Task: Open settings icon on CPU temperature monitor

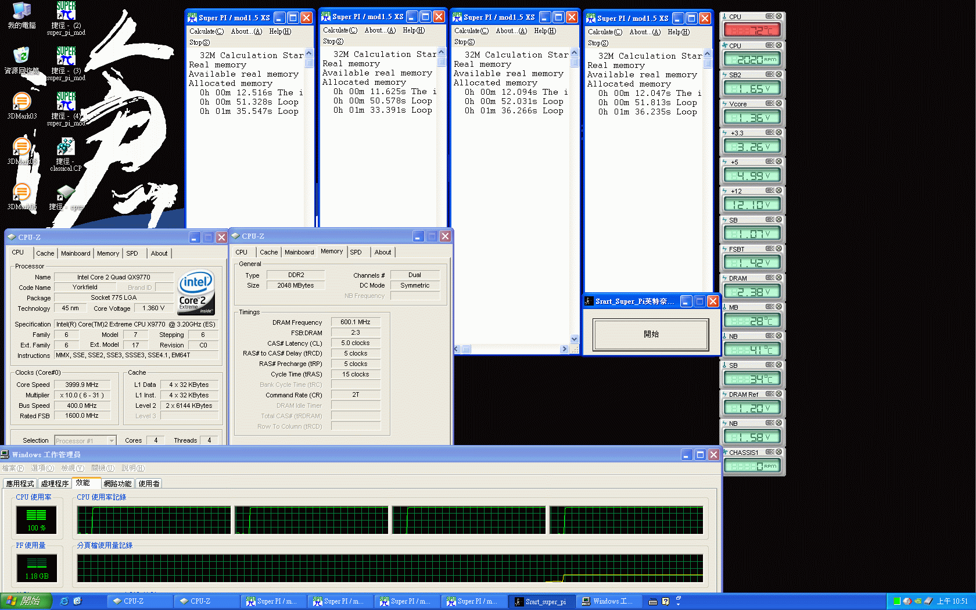Action: click(x=769, y=16)
